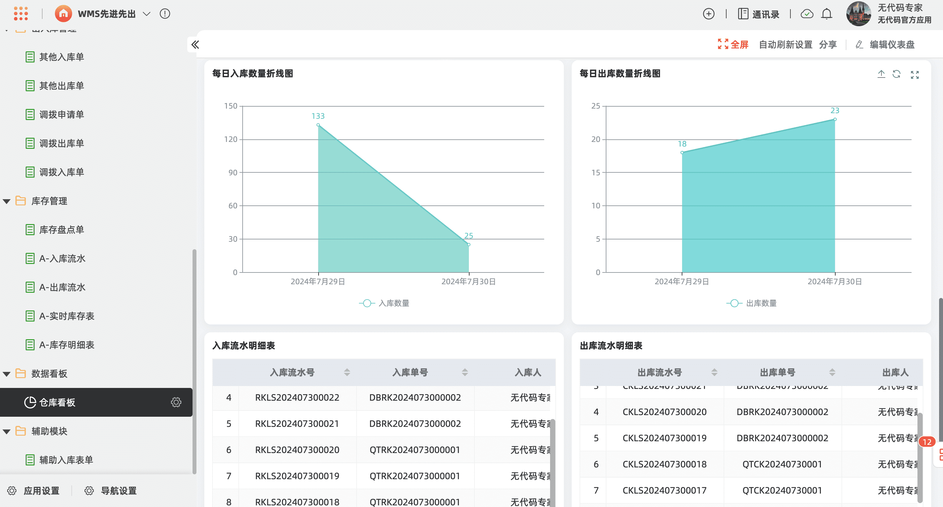Refresh the daily outbound line chart
The height and width of the screenshot is (507, 943).
click(x=896, y=74)
